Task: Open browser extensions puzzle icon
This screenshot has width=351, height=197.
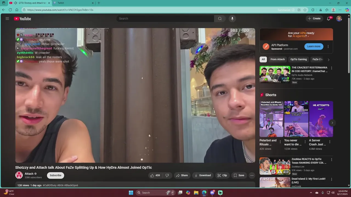Action: click(313, 10)
